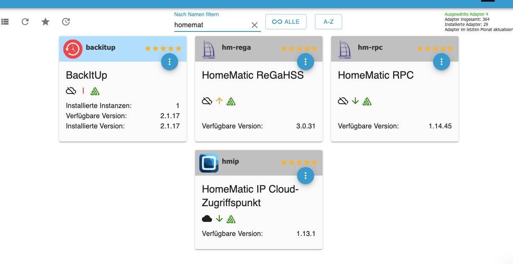Click Installierte Adapter: 29 text
The width and height of the screenshot is (513, 264).
(x=466, y=24)
